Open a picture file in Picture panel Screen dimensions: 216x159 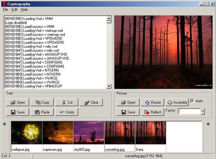point(128,103)
